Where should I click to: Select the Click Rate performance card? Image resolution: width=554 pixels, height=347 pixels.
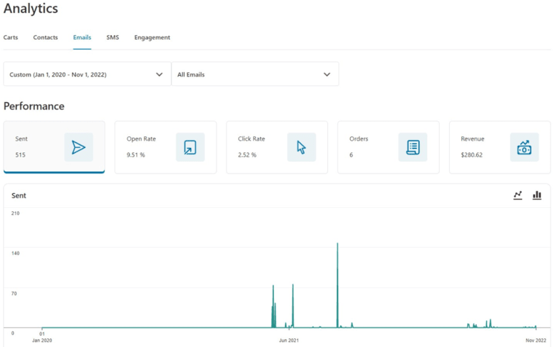point(277,147)
